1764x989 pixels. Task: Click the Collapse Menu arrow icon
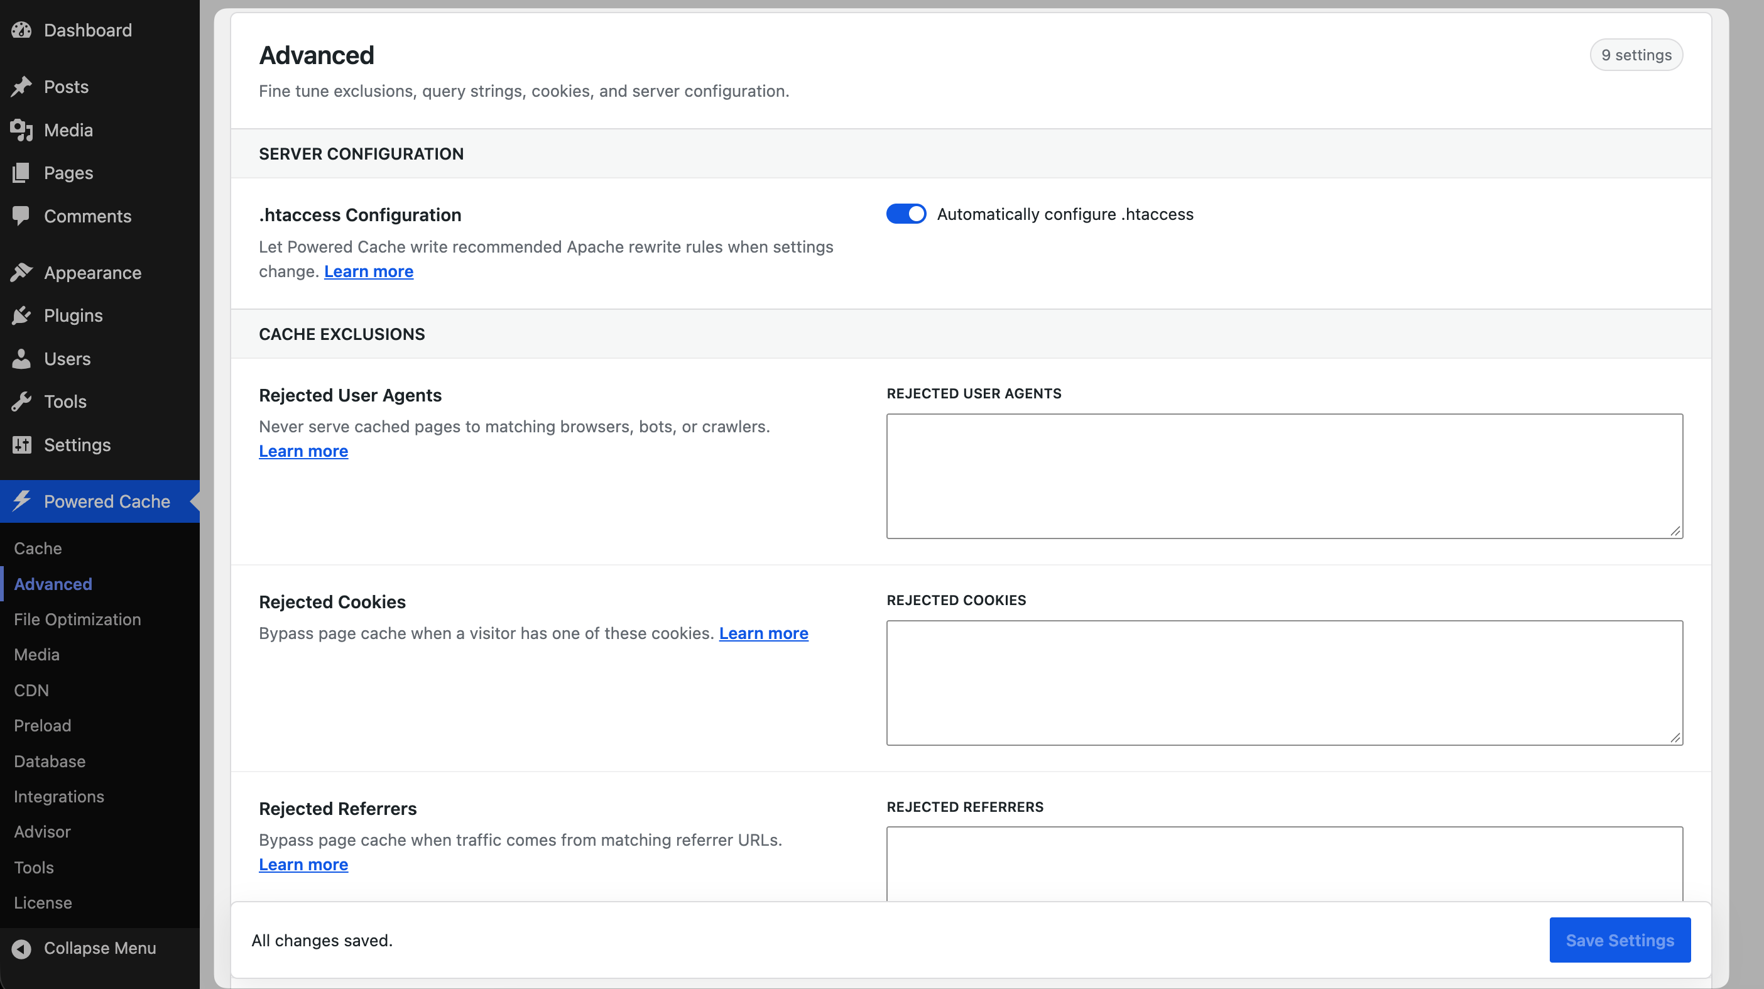(x=21, y=948)
